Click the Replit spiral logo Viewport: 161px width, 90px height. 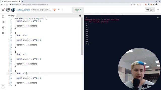tap(8, 10)
